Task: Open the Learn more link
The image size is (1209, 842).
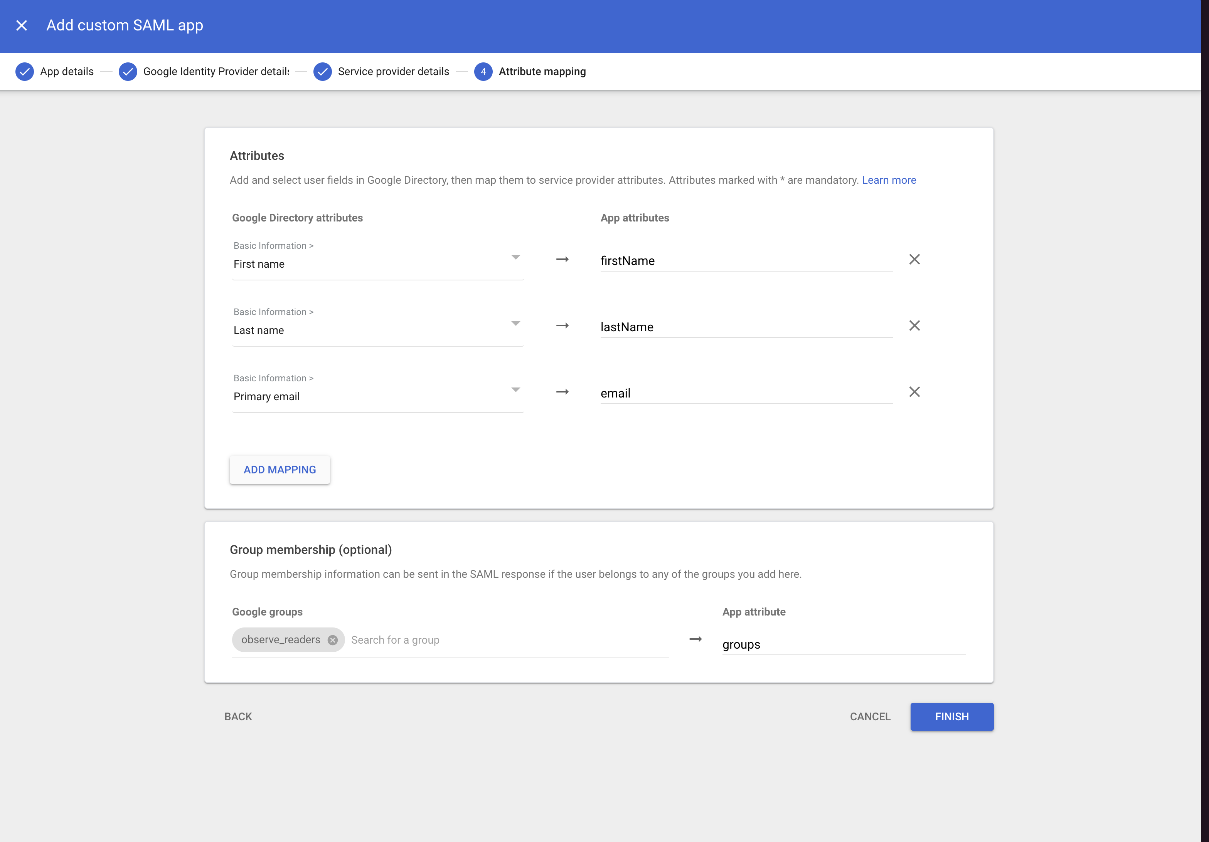Action: 888,180
